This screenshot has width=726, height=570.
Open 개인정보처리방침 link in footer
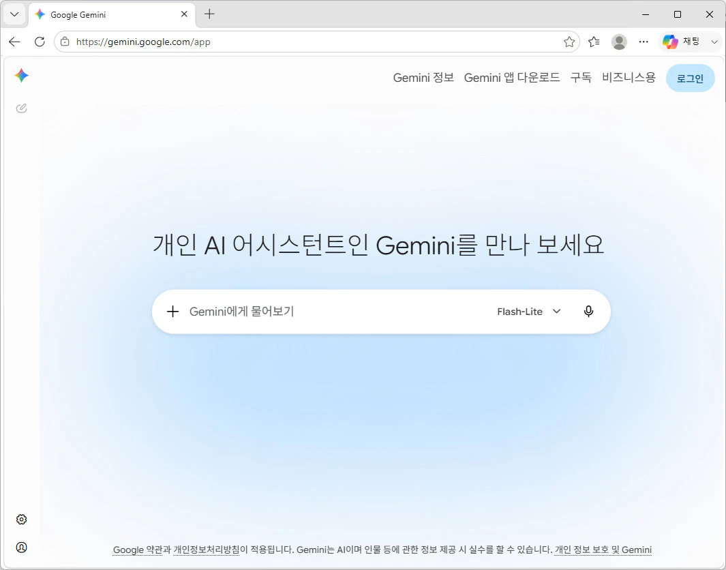coord(206,550)
